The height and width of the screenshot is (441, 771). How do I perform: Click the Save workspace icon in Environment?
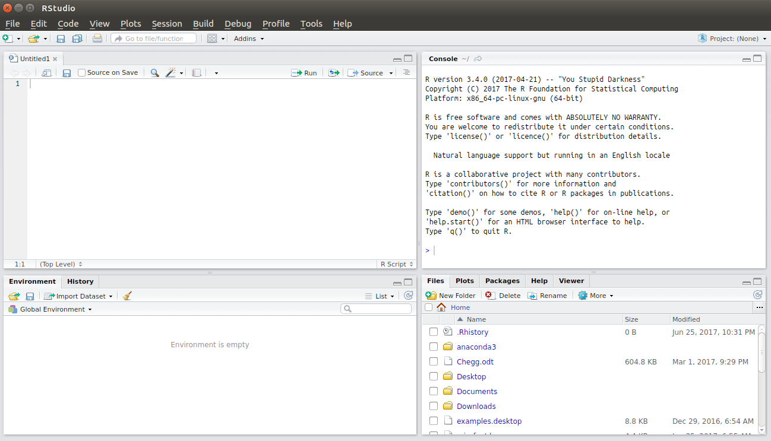click(x=30, y=296)
